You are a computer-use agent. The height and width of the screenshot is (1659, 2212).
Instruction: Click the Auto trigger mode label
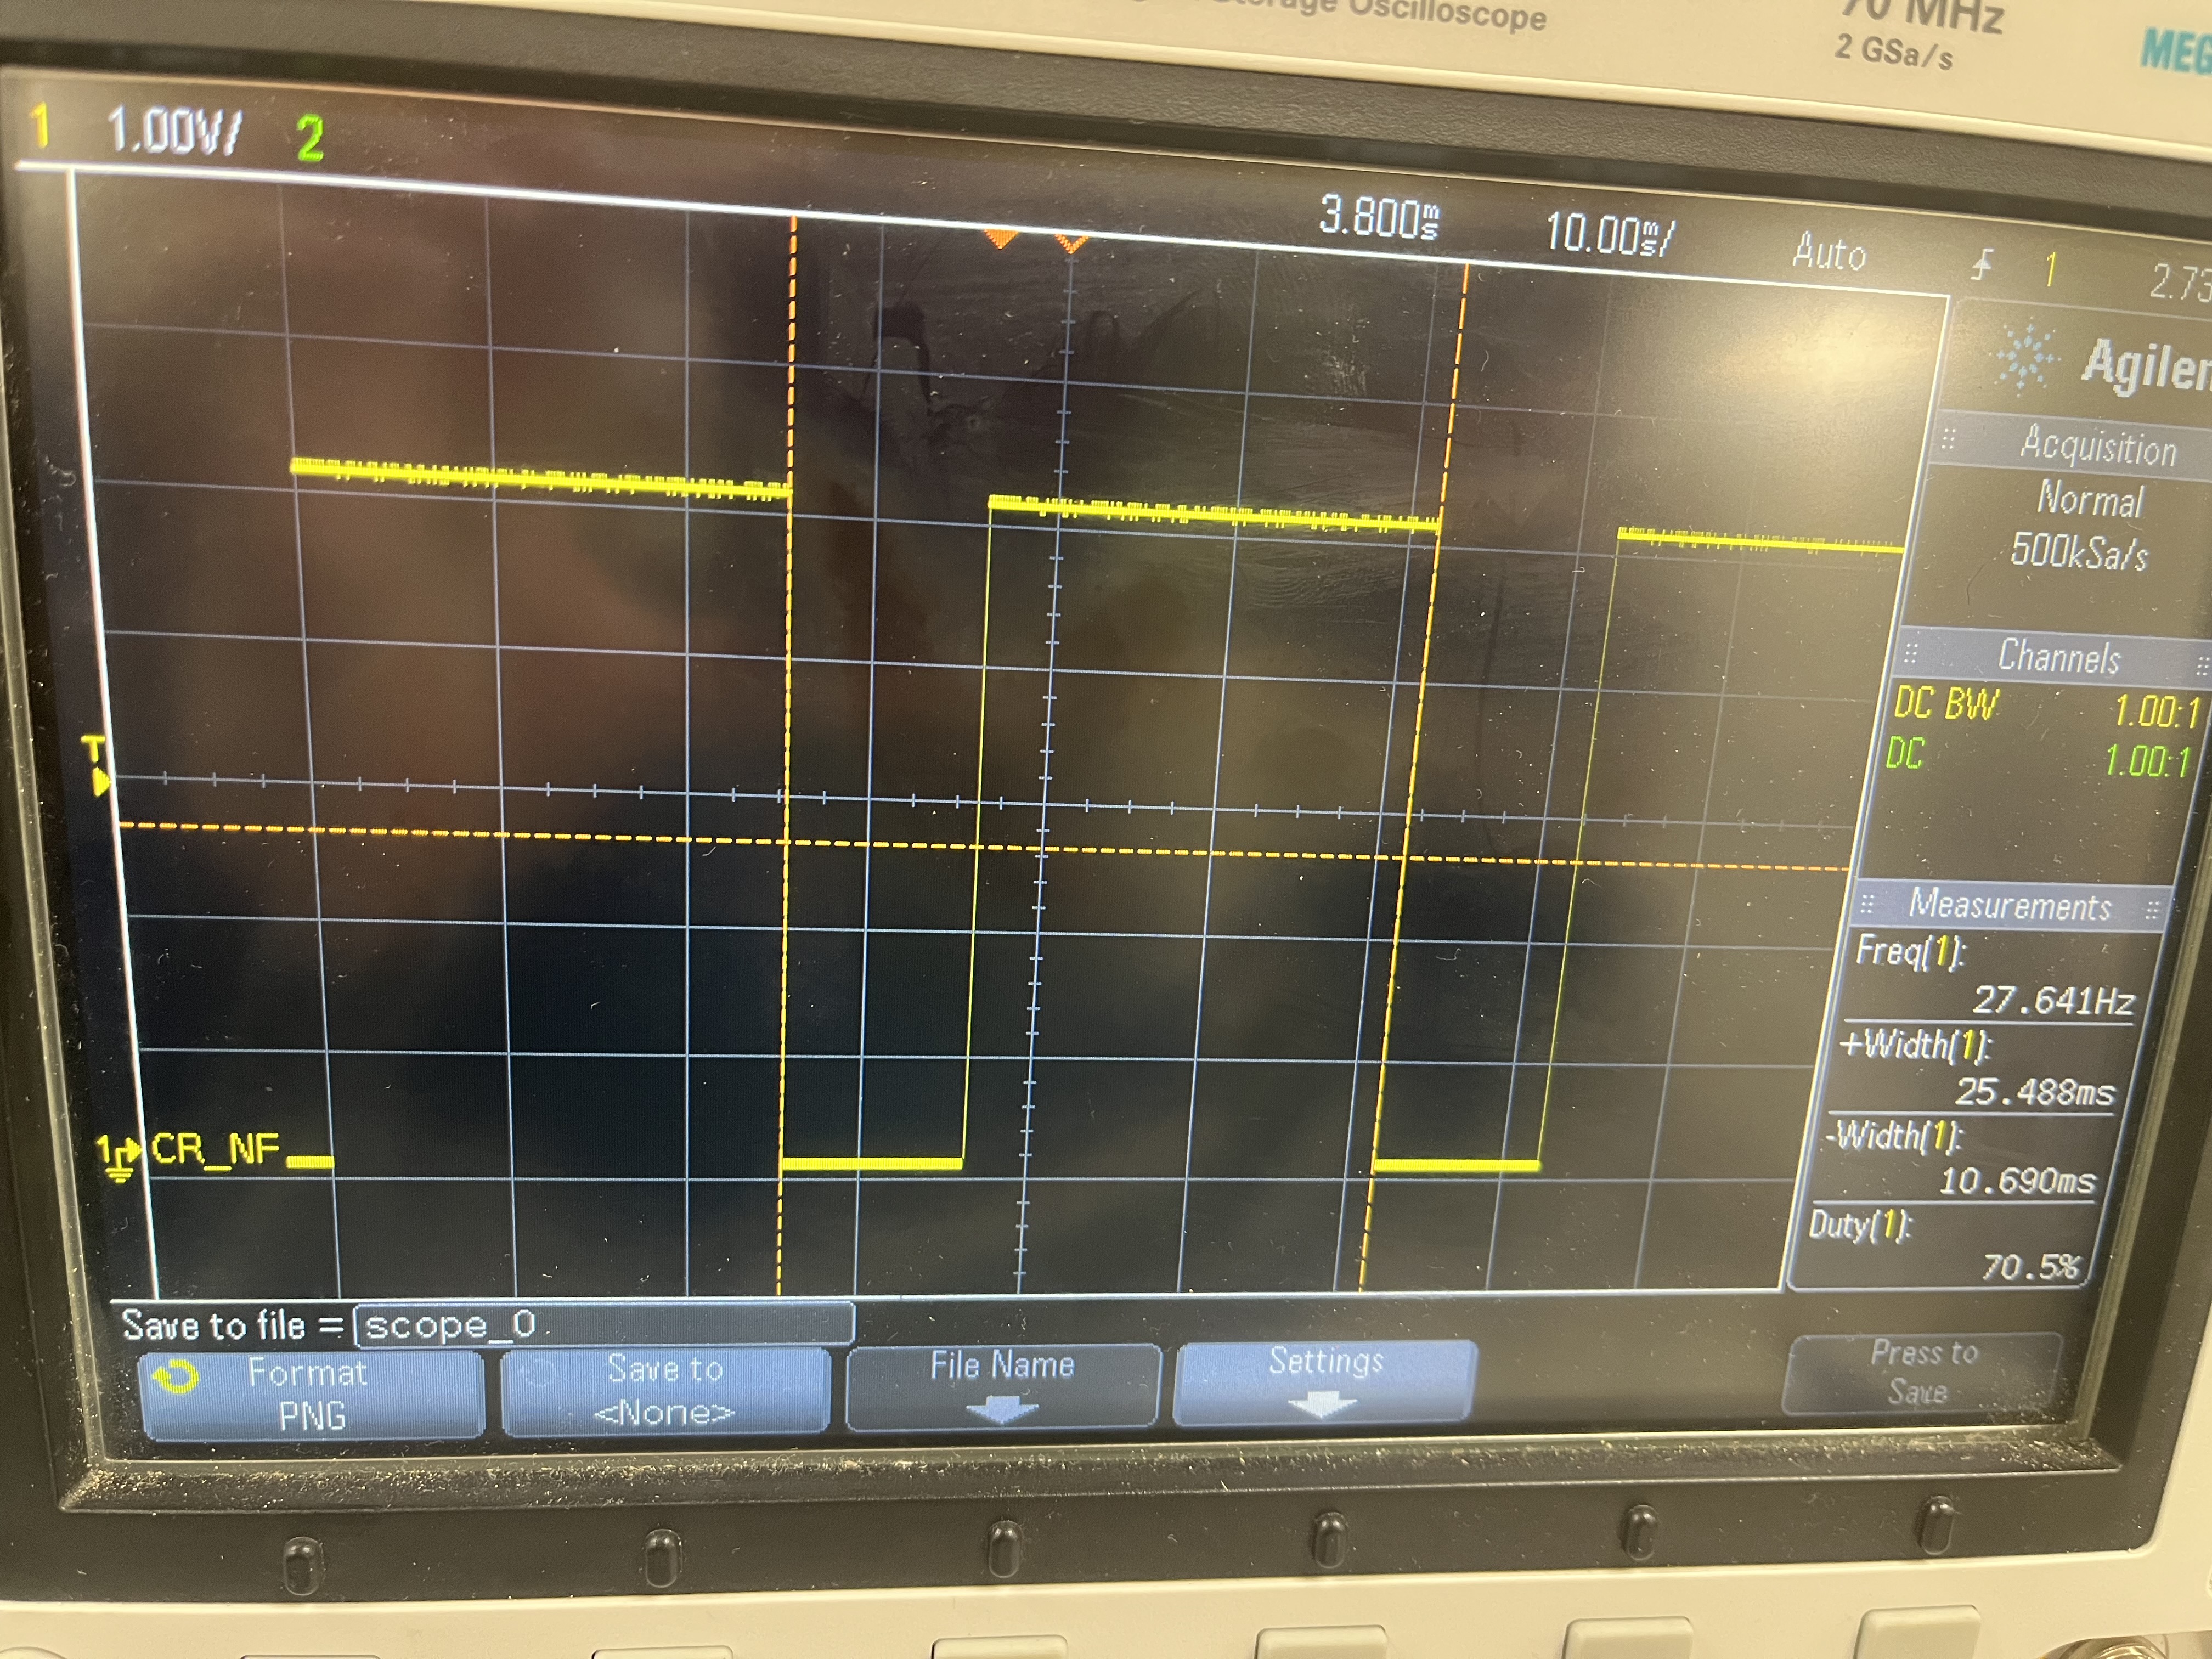coord(1829,251)
